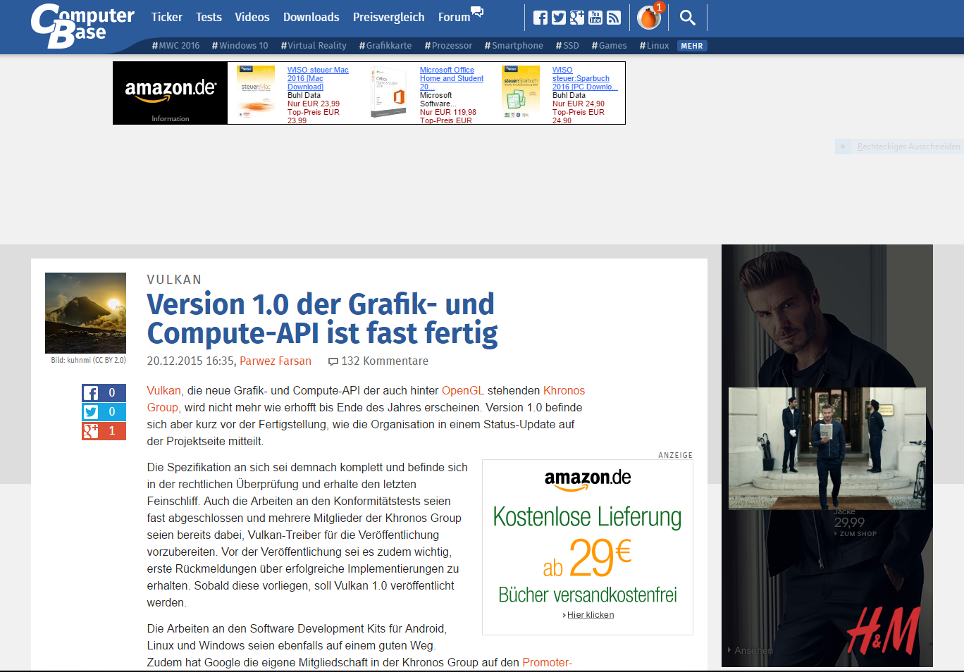The height and width of the screenshot is (672, 964).
Task: Open WISO steuer:Sparbuch 2016 ad link
Action: pos(585,78)
